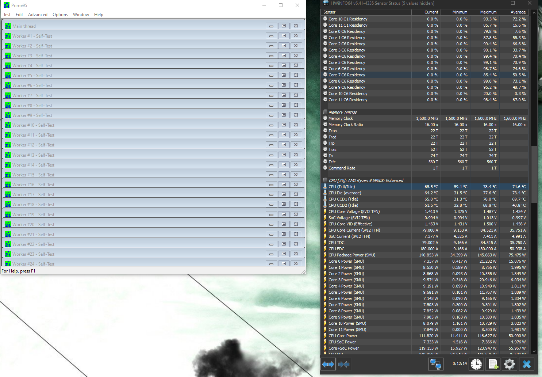542x377 pixels.
Task: Reset min/max values with clock icon
Action: coord(476,364)
